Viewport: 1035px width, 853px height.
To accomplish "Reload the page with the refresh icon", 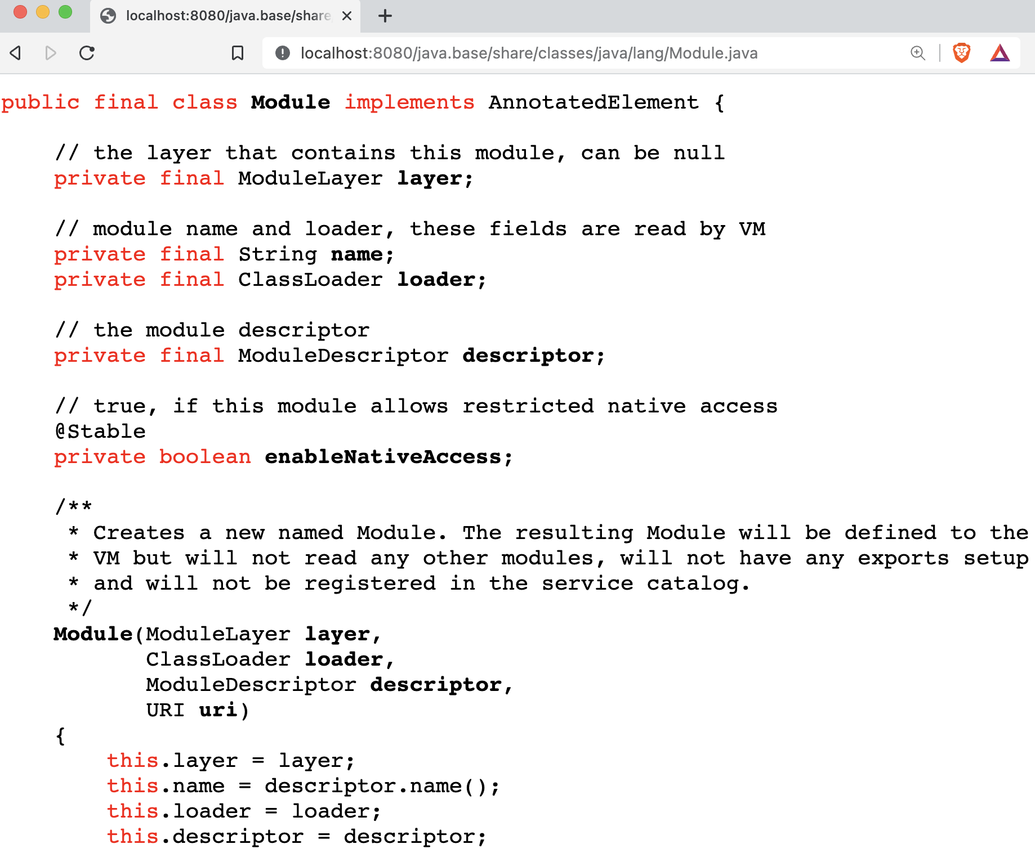I will [87, 53].
